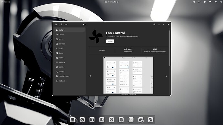Open settings toggles app in dock
The width and height of the screenshot is (223, 125).
point(151,120)
